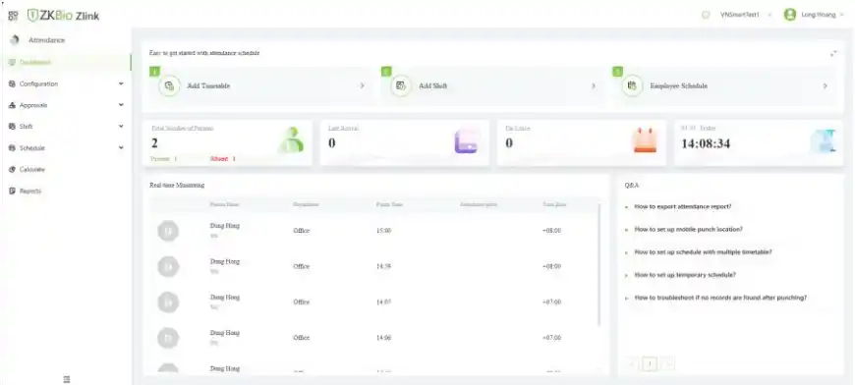Image resolution: width=855 pixels, height=385 pixels.
Task: Expand the Approvals menu chevron
Action: point(121,105)
